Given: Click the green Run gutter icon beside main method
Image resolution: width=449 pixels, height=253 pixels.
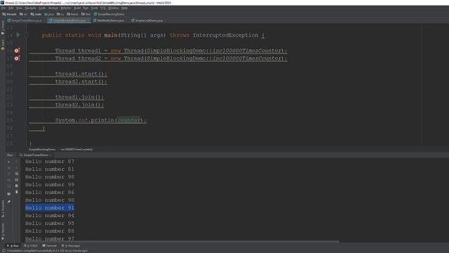Looking at the screenshot, I should (x=18, y=35).
